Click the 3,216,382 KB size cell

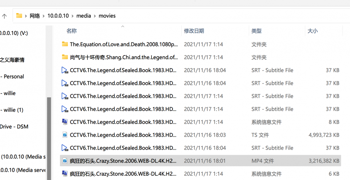[324, 161]
